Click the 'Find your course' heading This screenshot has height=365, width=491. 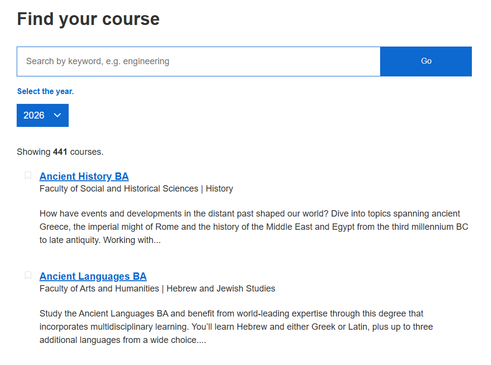[x=88, y=19]
